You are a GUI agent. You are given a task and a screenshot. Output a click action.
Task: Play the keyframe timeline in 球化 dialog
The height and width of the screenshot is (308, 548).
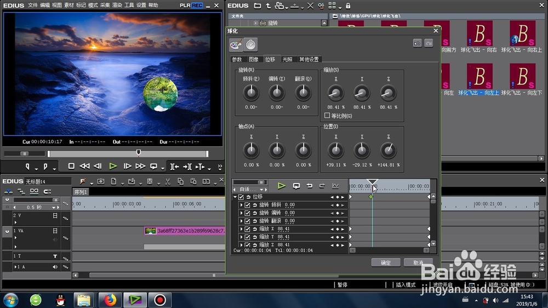point(281,186)
